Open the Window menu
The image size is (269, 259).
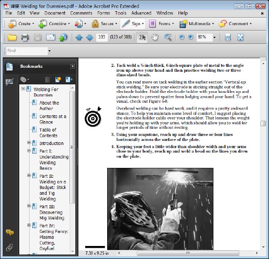(165, 13)
